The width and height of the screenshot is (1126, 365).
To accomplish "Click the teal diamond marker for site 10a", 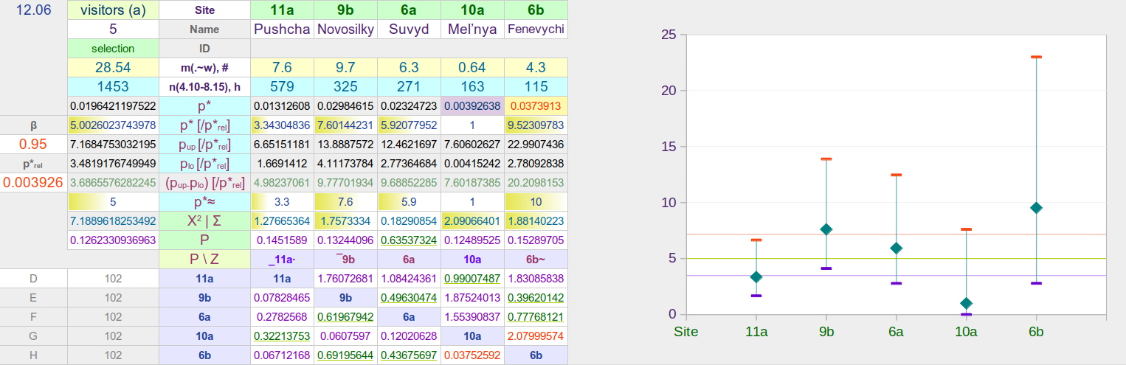I will 966,303.
